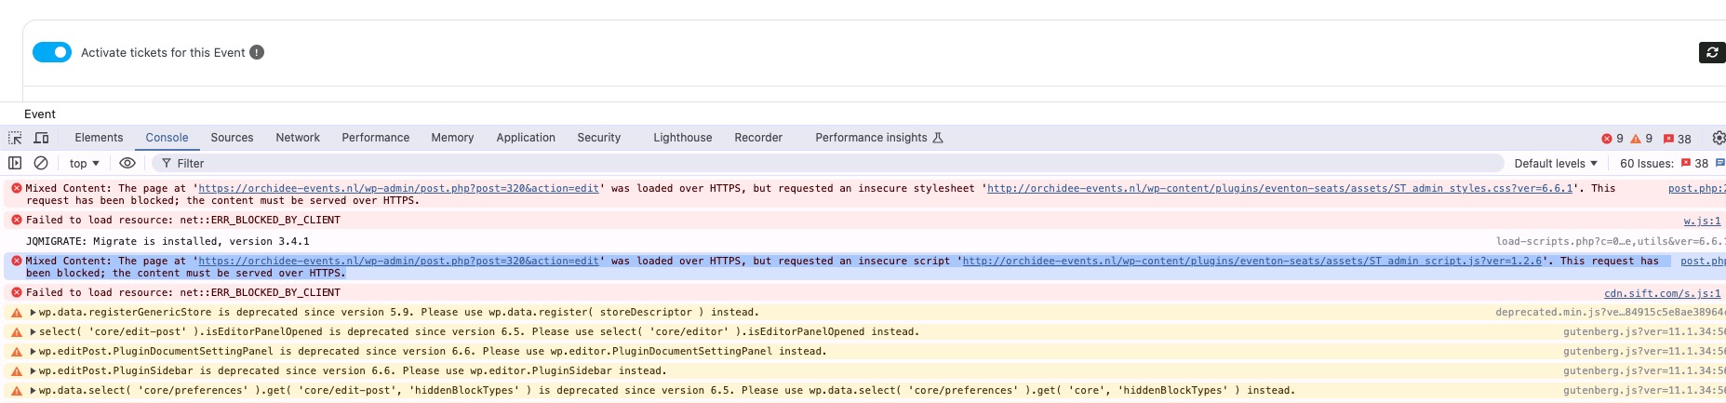Click the Event heading text
Viewport: 1726px width, 403px height.
(40, 114)
